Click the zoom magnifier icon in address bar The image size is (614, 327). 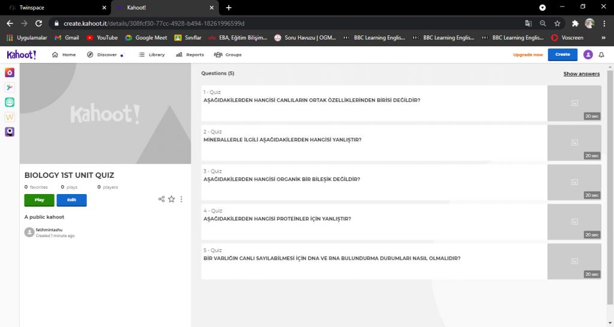543,23
